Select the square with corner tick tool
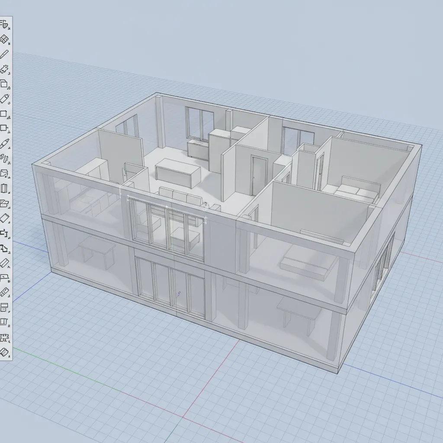Image resolution: width=443 pixels, height=443 pixels. [x=4, y=114]
